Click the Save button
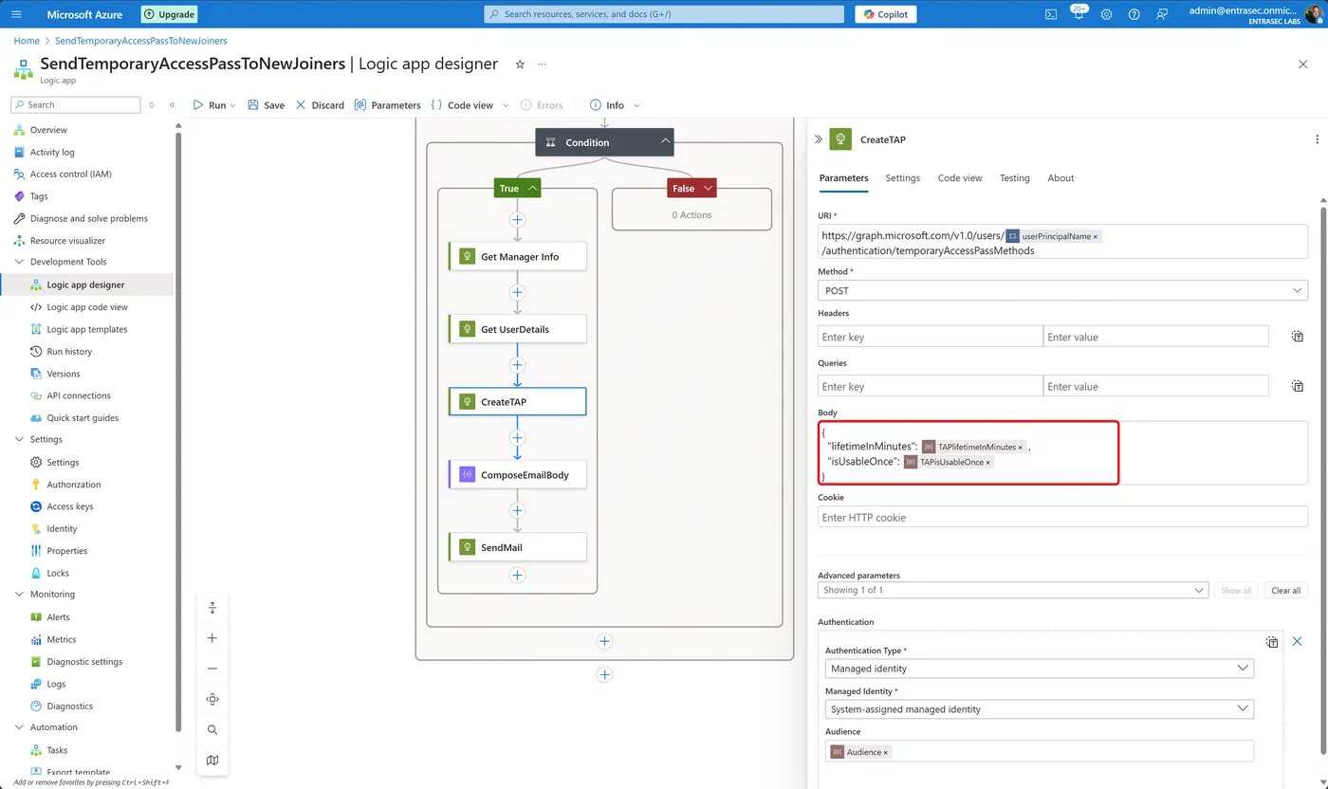 [266, 105]
